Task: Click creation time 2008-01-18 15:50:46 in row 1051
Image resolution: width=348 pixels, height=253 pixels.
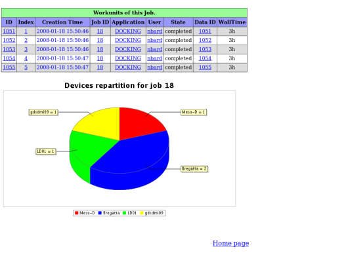Action: pos(62,31)
